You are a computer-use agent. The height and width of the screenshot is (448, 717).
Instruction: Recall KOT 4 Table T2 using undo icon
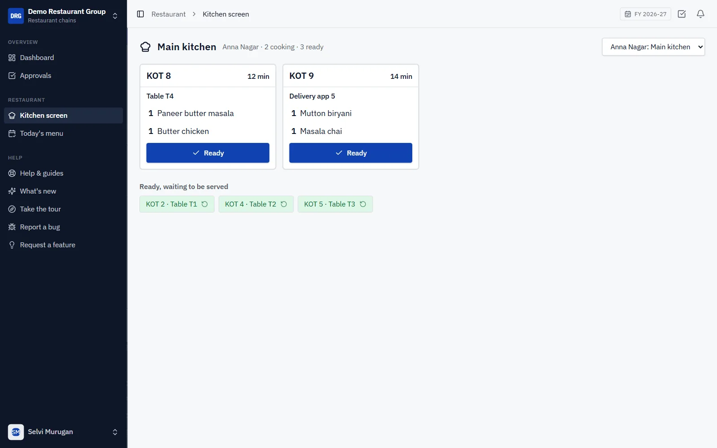coord(284,204)
